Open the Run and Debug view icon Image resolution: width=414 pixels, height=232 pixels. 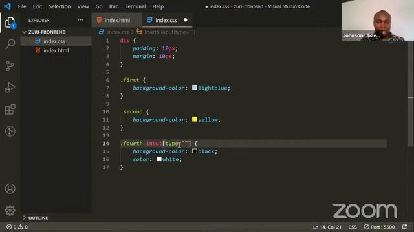click(x=10, y=88)
